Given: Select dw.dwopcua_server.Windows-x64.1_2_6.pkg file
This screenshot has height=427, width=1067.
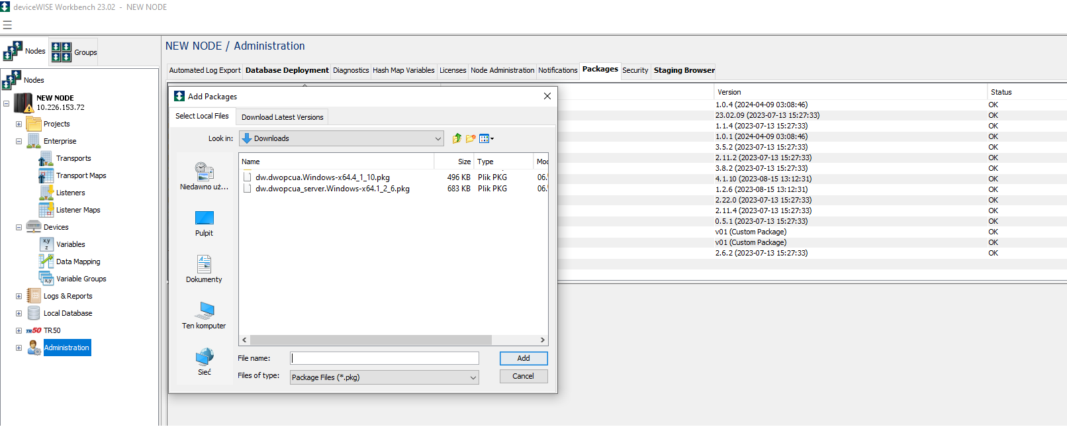Looking at the screenshot, I should (x=332, y=189).
